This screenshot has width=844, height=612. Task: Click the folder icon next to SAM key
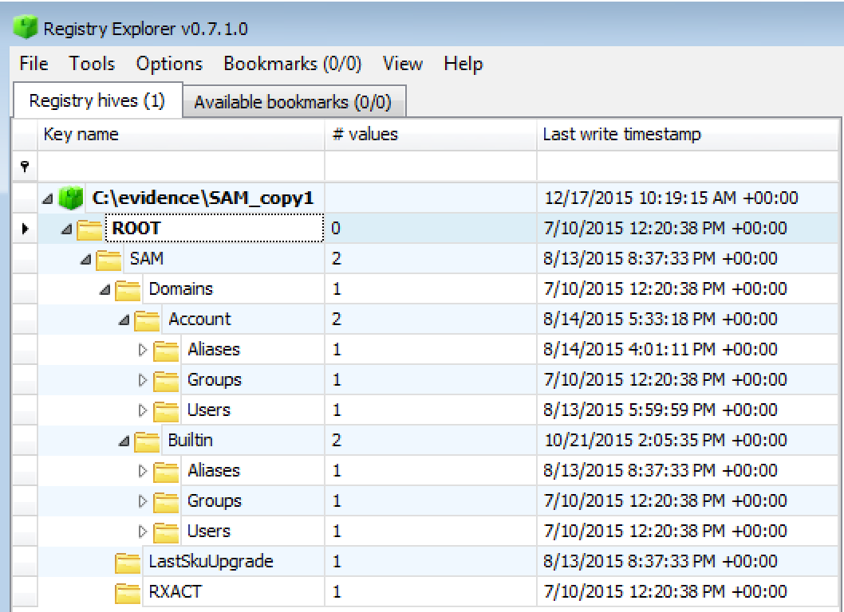[x=108, y=260]
